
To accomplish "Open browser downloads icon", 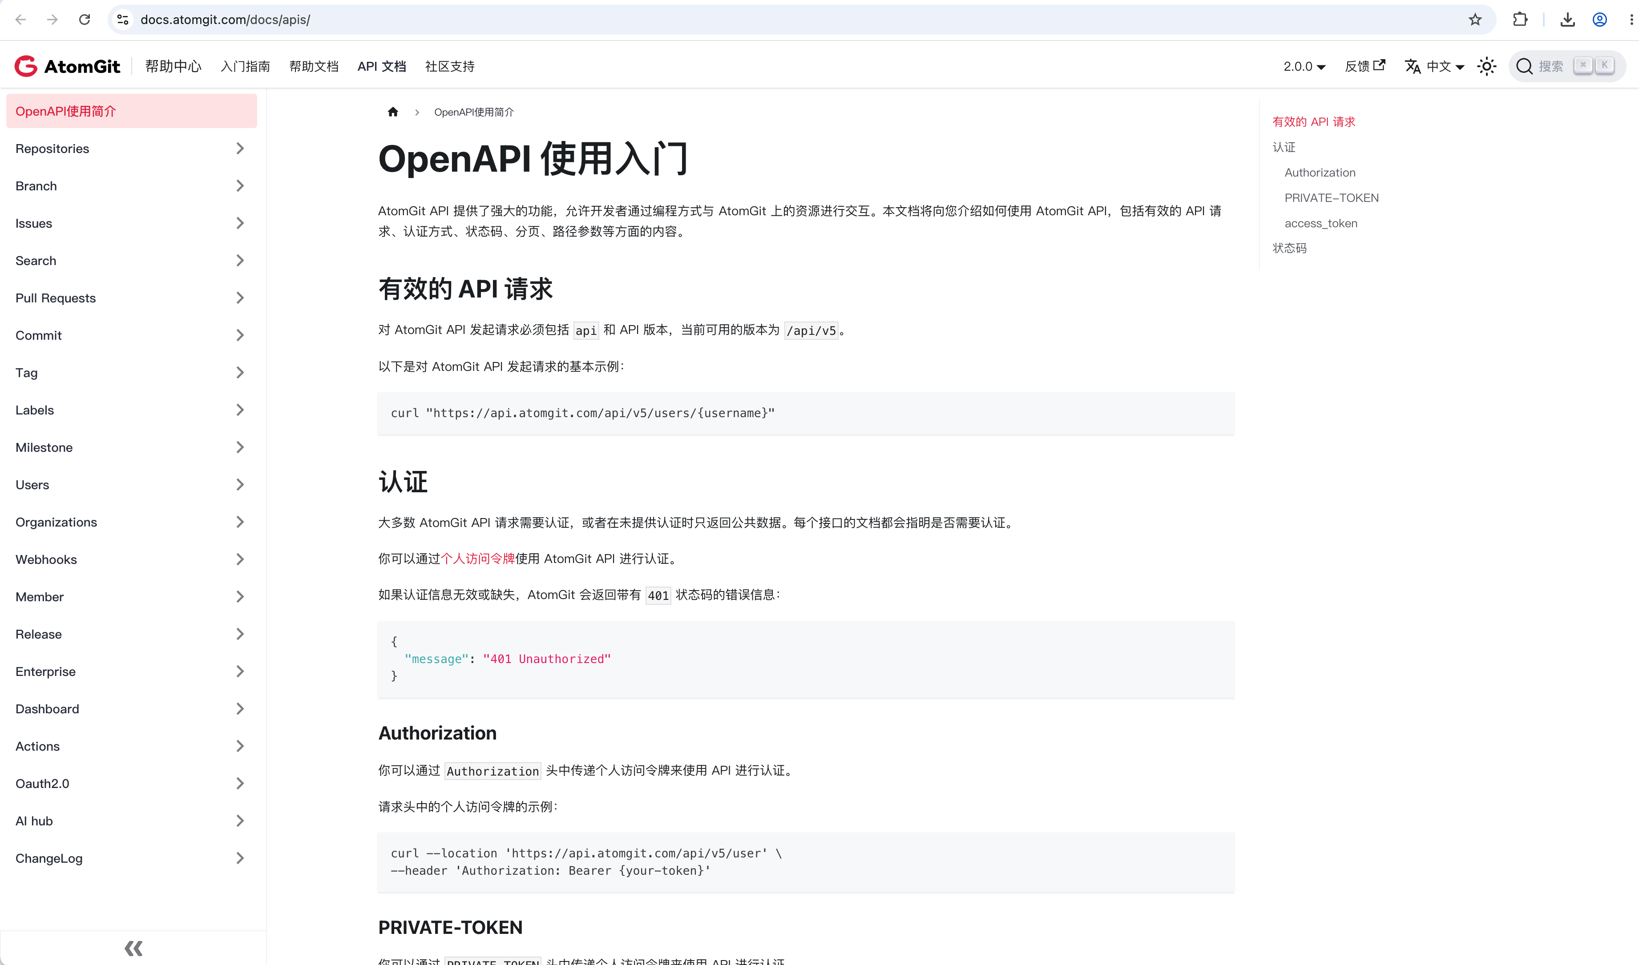I will (1567, 20).
